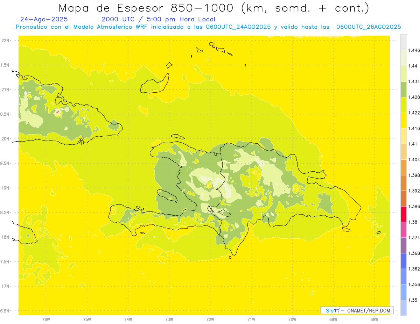The width and height of the screenshot is (420, 324).
Task: Click the latitude axis label '19N'
Action: (x=6, y=188)
